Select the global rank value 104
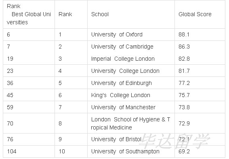The width and height of the screenshot is (229, 159). (12, 151)
